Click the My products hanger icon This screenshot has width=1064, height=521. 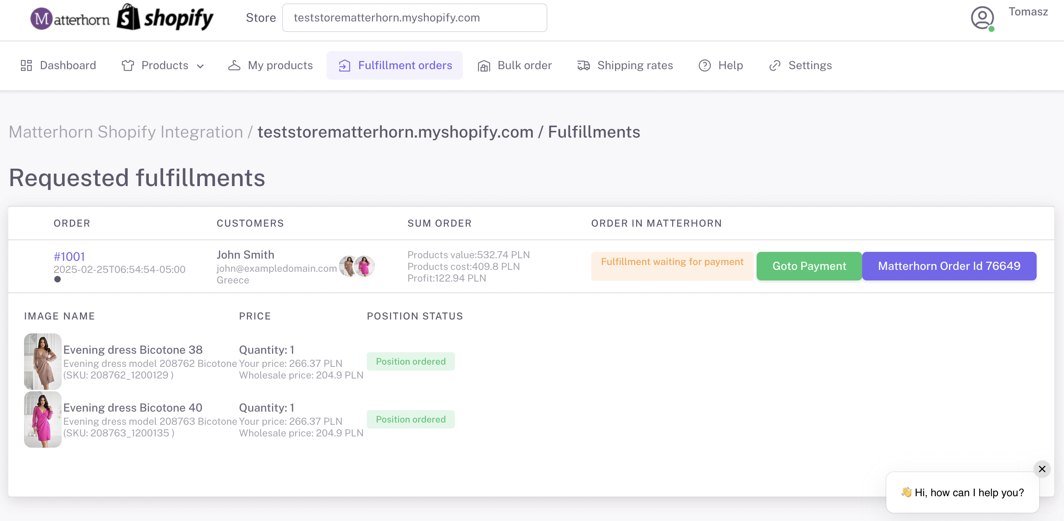tap(234, 65)
